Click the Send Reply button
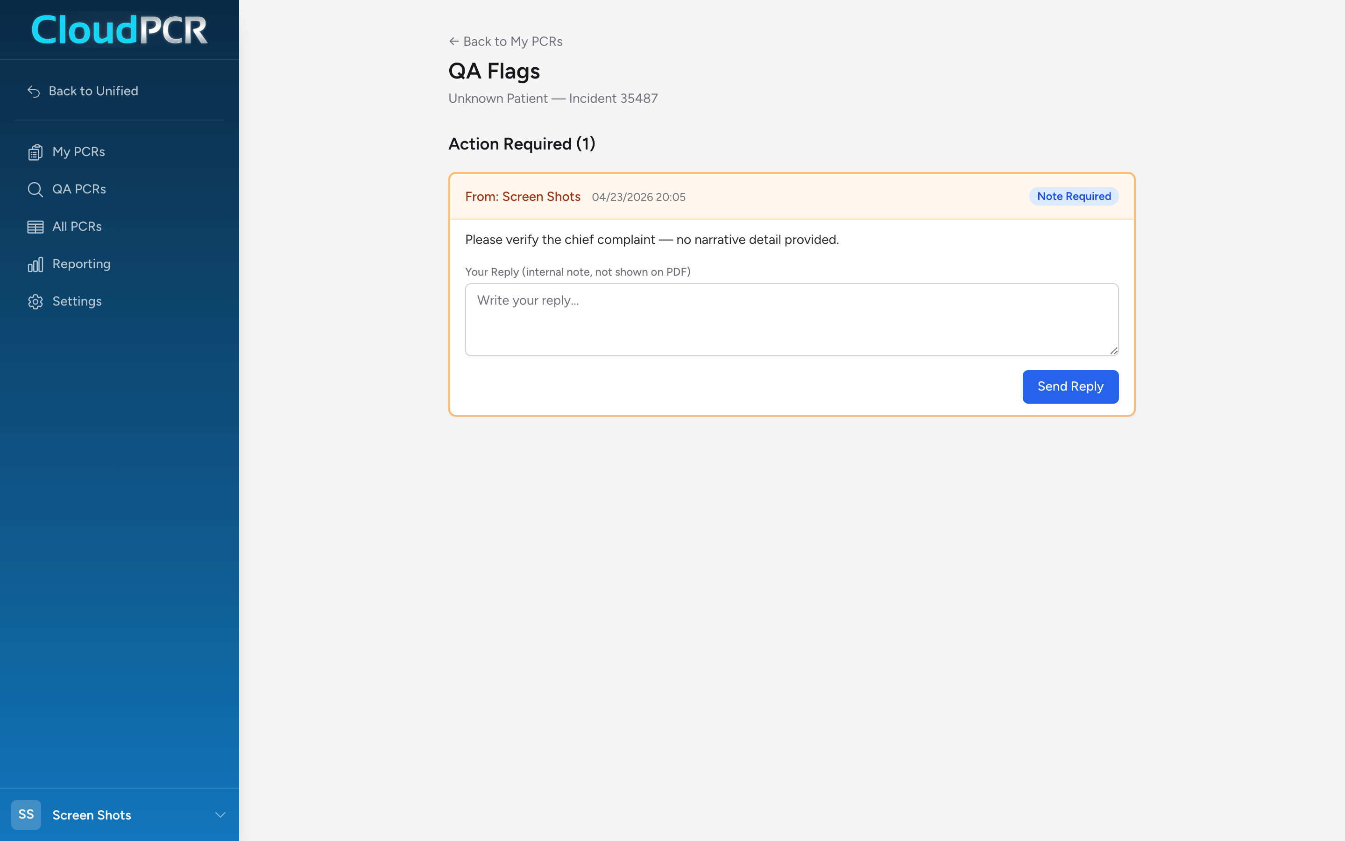 1070,386
